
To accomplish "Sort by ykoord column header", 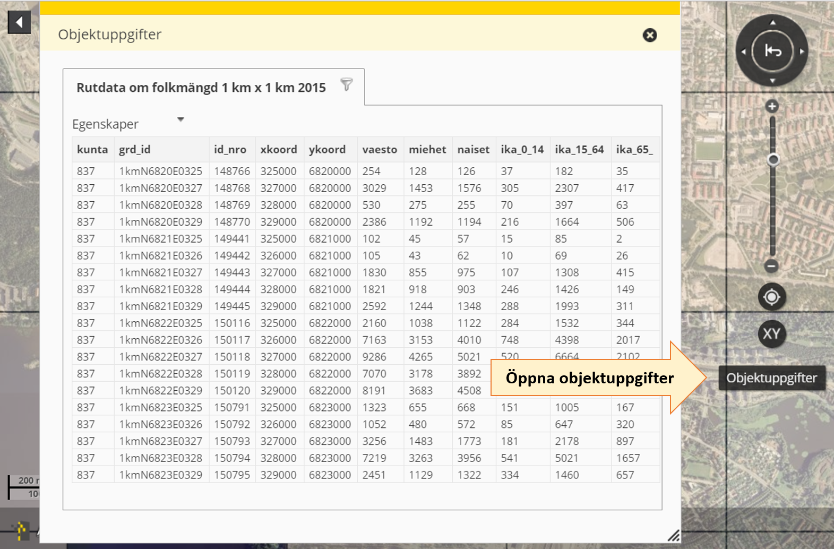I will pos(330,150).
